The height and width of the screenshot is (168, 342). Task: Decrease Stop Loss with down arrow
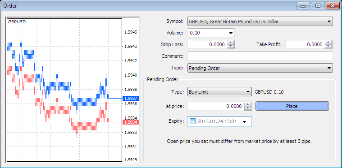[231, 47]
